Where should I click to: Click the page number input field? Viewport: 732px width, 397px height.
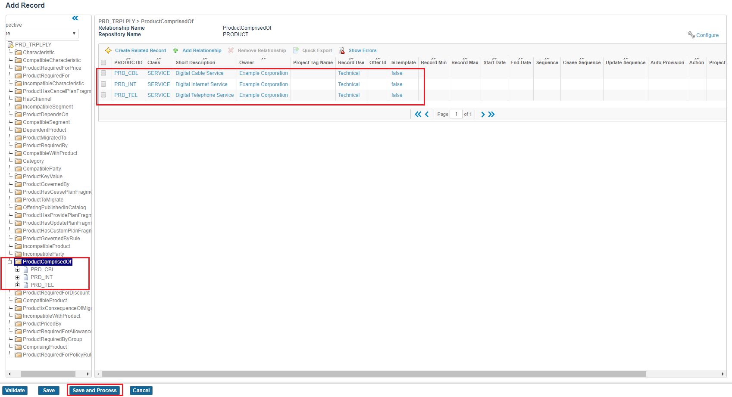pos(456,114)
